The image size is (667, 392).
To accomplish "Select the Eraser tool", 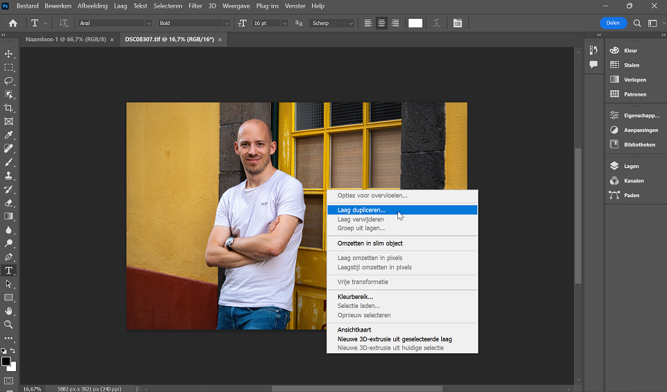I will pyautogui.click(x=9, y=203).
